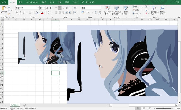
Task: Click the Comma Style icon
Action: coord(92,13)
